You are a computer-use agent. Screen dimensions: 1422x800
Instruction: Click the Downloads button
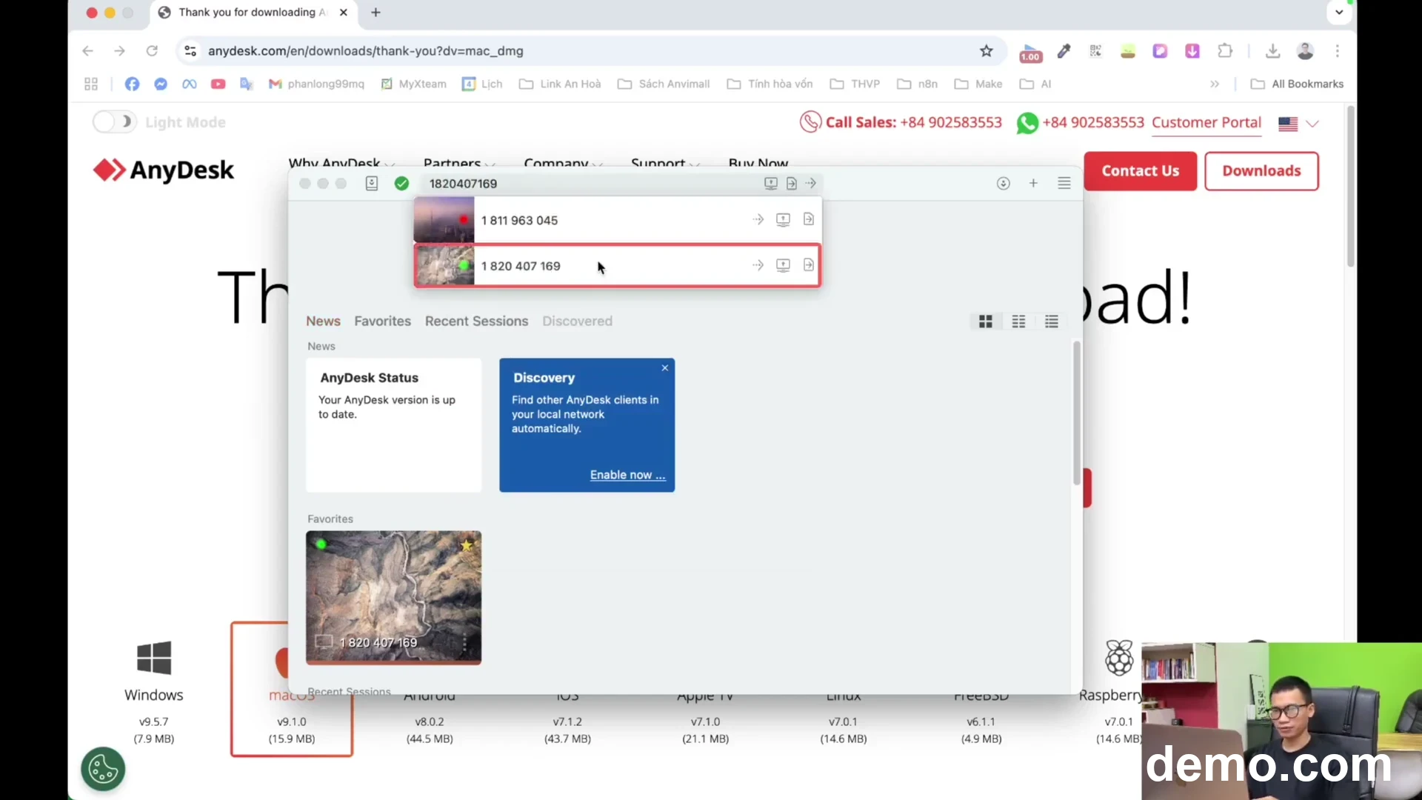(1261, 171)
